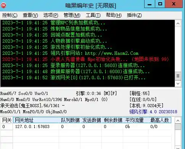
Task: Click the gateway table scrollbar thumb
Action: 178,127
